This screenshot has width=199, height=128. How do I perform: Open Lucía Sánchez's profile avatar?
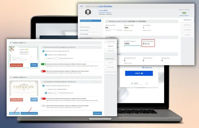(88, 12)
